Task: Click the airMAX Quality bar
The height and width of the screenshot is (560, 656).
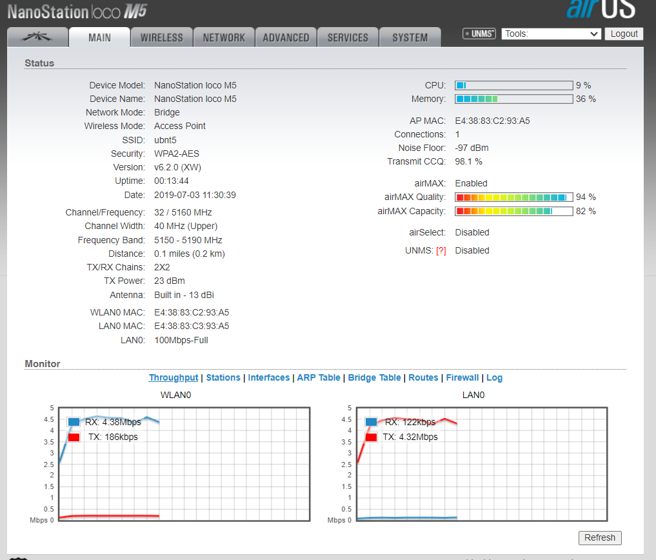Action: click(x=513, y=197)
